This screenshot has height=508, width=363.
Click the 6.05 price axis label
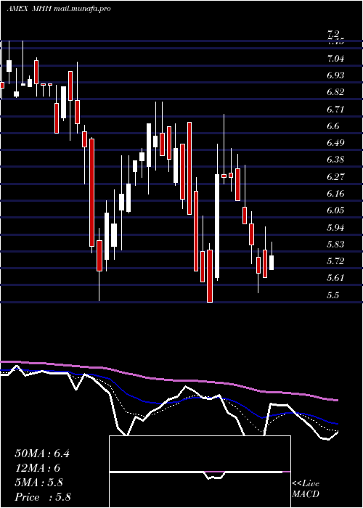tap(335, 210)
